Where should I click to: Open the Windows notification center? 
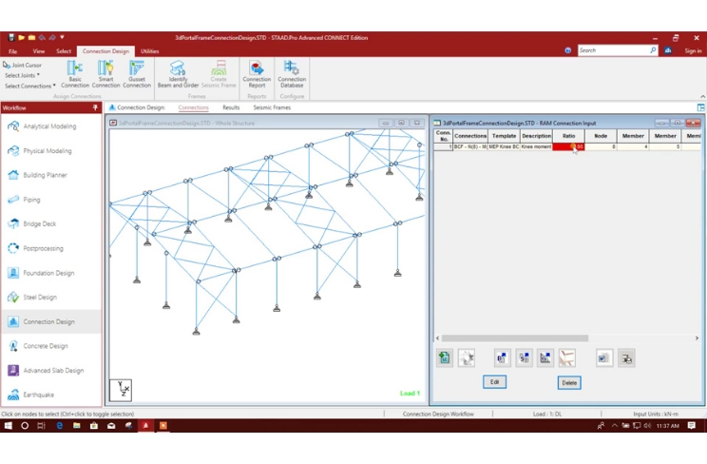tap(692, 426)
